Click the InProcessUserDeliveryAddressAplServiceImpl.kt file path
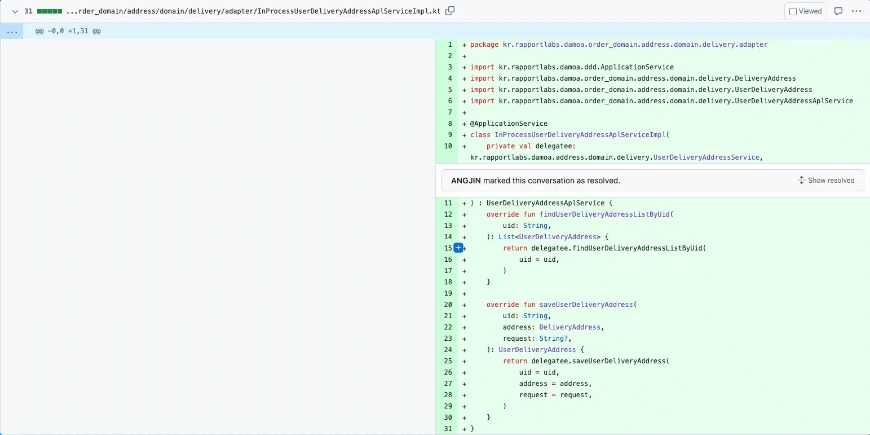Screen dimensions: 870x435 pos(253,11)
